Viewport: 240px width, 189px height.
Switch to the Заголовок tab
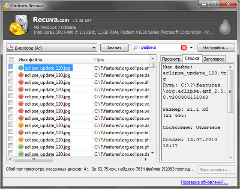coord(214,59)
